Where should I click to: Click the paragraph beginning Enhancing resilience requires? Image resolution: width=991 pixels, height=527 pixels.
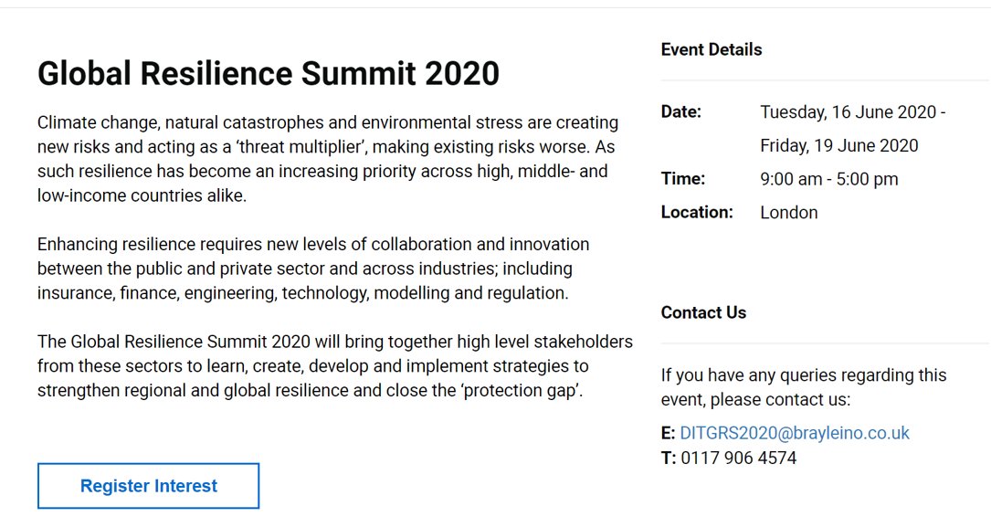click(x=313, y=269)
